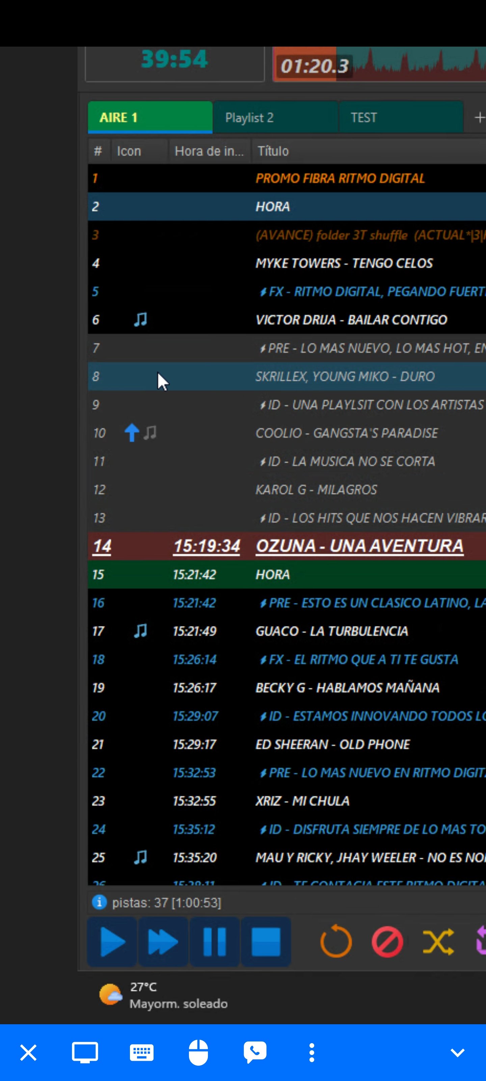This screenshot has height=1081, width=486.
Task: Pause playback with the pause button
Action: (x=214, y=942)
